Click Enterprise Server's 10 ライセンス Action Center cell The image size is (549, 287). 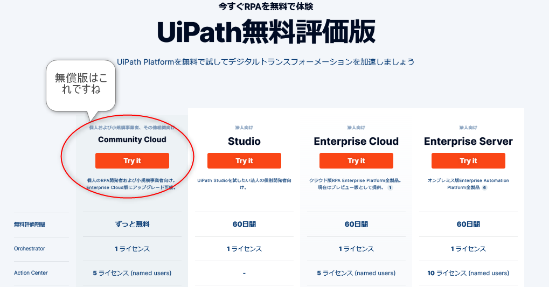[468, 273]
